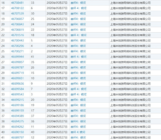The image size is (161, 140).
Task: Click trademark name 崩坏4：银河 in row 39
Action: (x=78, y=127)
